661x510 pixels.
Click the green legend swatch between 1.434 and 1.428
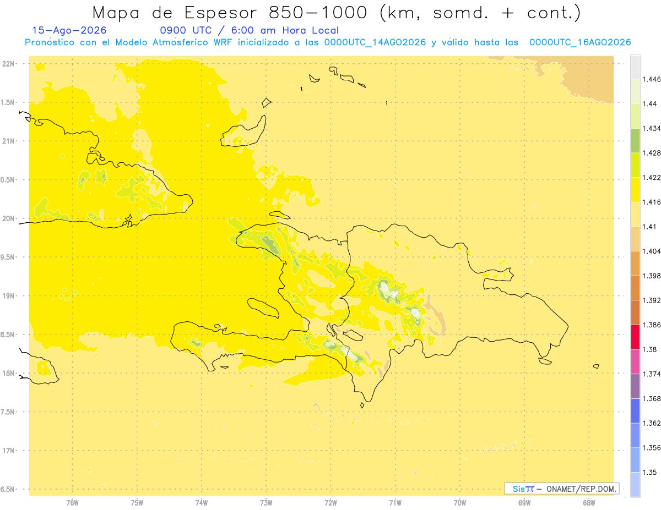pyautogui.click(x=635, y=140)
